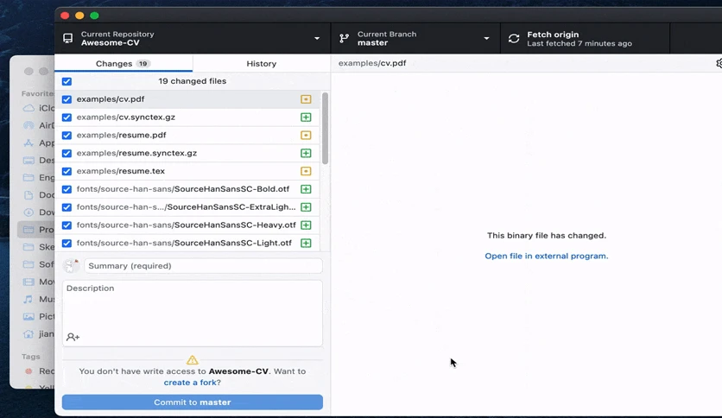This screenshot has width=722, height=418.
Task: Click the Pictures icon in the Finder sidebar
Action: [28, 316]
